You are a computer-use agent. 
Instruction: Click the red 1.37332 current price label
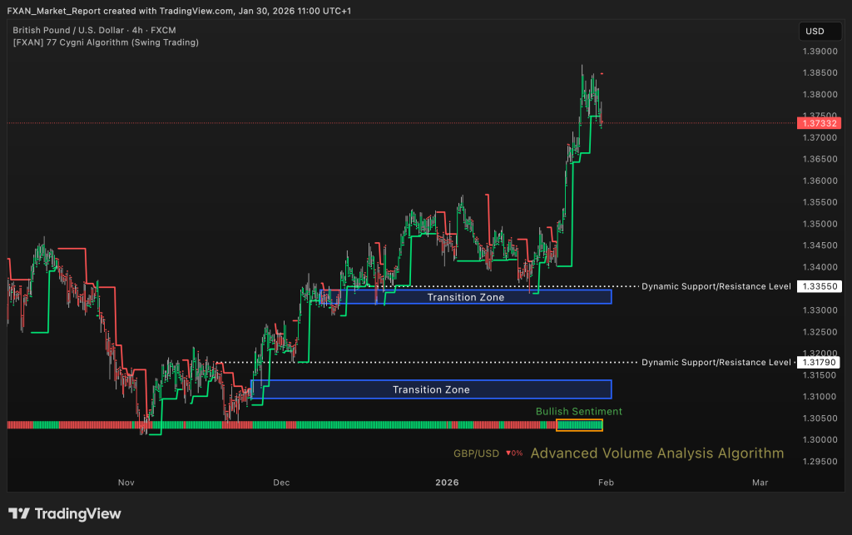(x=820, y=123)
